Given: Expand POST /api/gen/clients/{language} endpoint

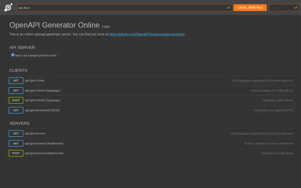Looking at the screenshot, I should (x=151, y=100).
